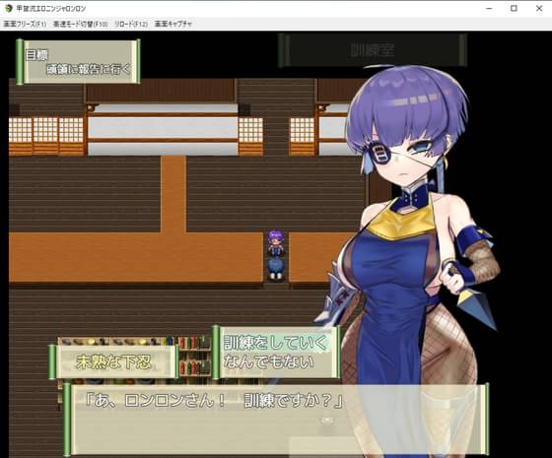Select the なんでもない choice

[x=268, y=362]
